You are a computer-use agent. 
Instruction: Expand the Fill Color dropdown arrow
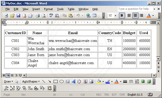[x=103, y=82]
